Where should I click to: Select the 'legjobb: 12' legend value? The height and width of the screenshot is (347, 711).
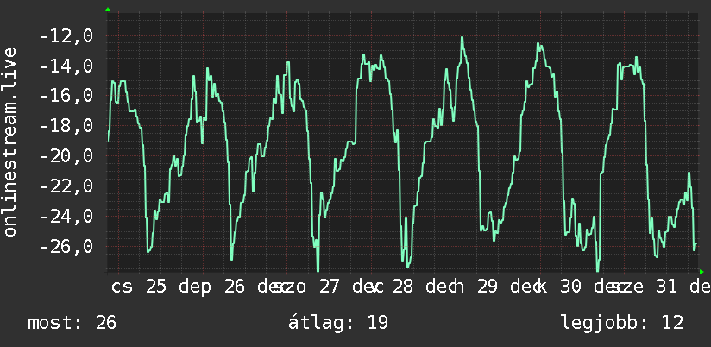622,323
